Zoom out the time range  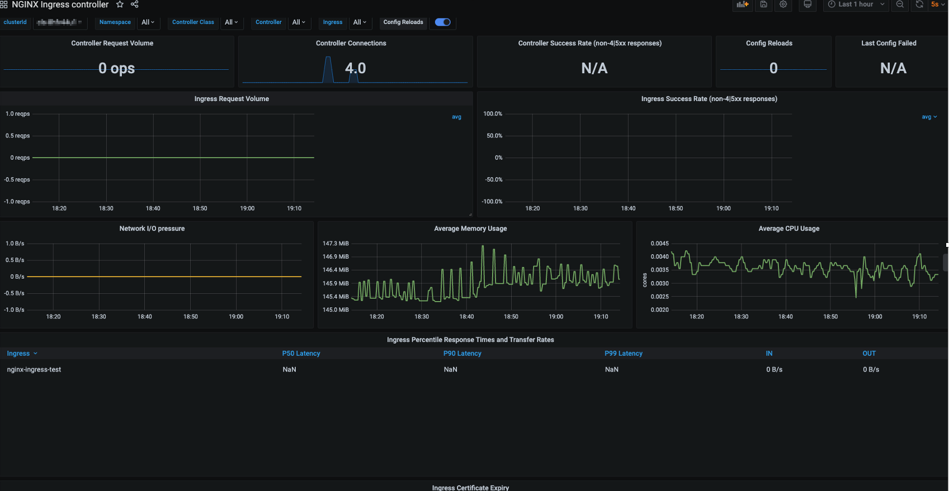point(900,4)
